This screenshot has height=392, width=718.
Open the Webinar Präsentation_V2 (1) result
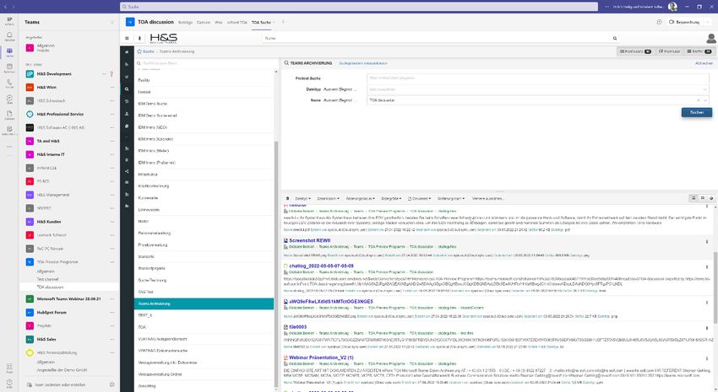[x=321, y=357]
